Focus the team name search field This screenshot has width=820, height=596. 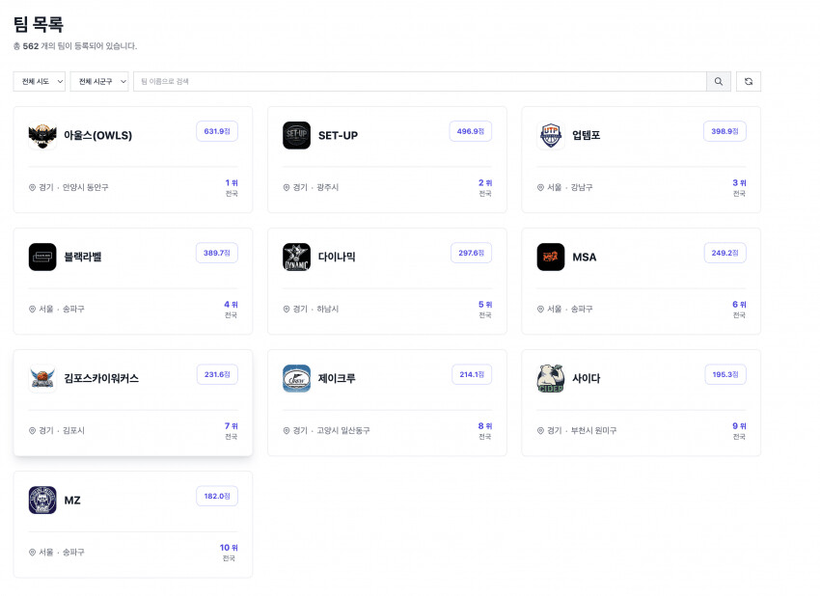point(420,82)
